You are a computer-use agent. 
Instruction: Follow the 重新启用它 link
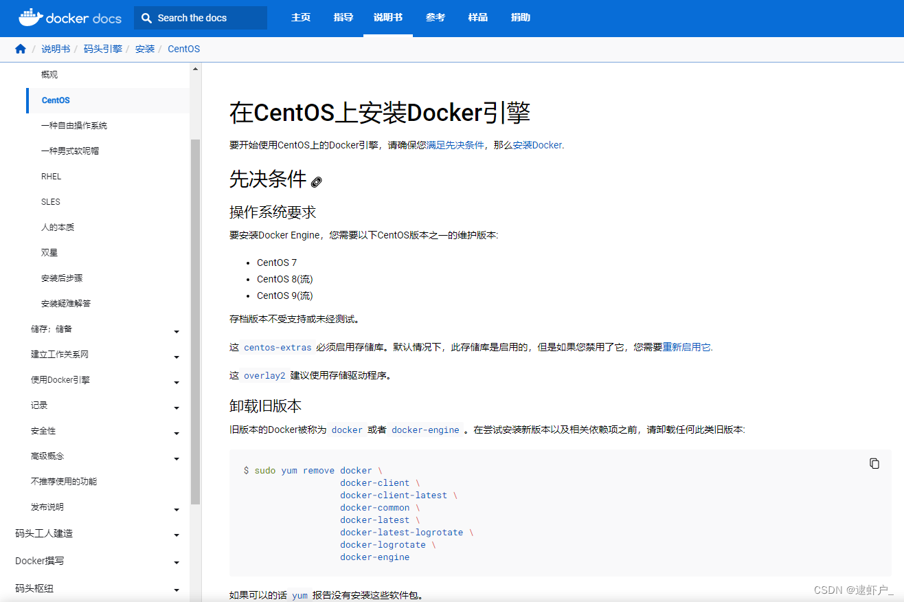pyautogui.click(x=686, y=347)
